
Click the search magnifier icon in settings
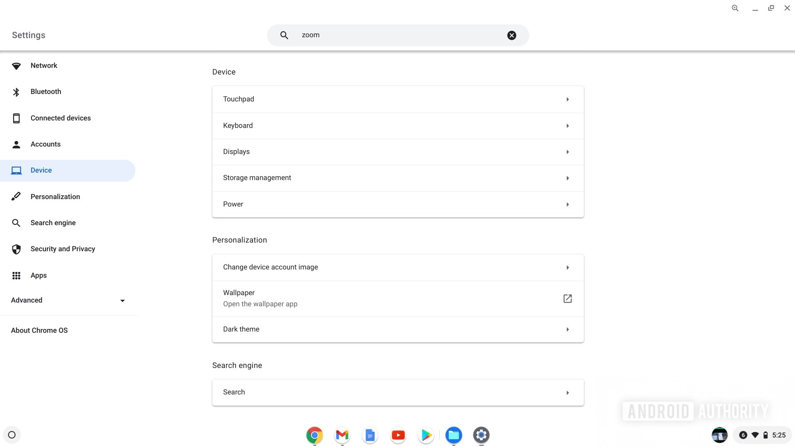point(284,35)
